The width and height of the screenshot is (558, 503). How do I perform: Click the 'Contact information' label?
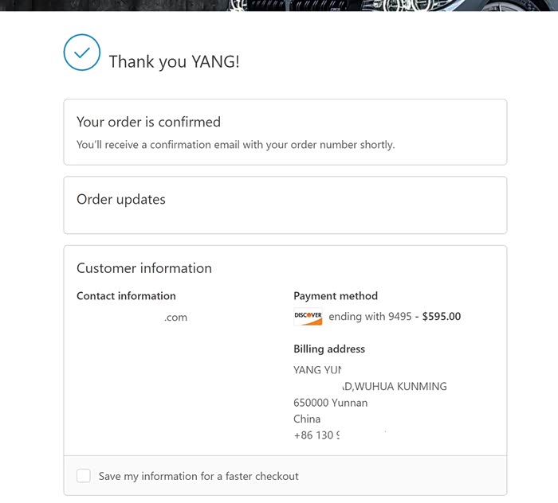pos(126,296)
